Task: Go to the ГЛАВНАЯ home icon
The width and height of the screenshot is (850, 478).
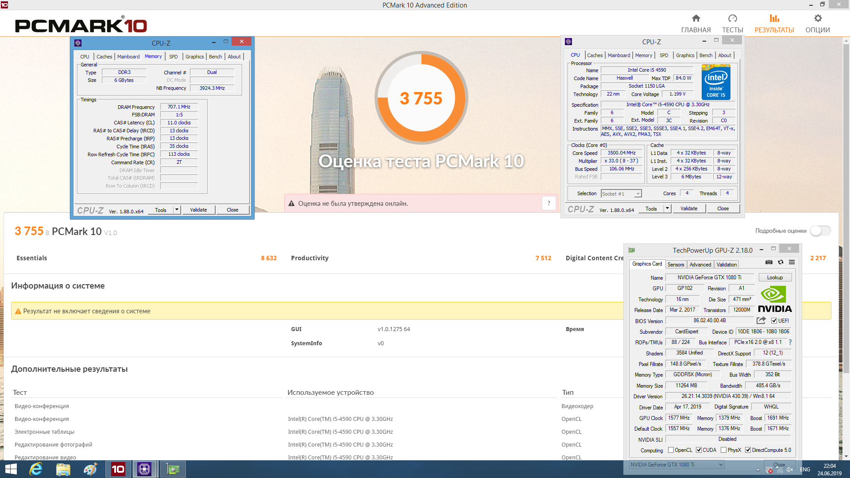Action: [696, 18]
